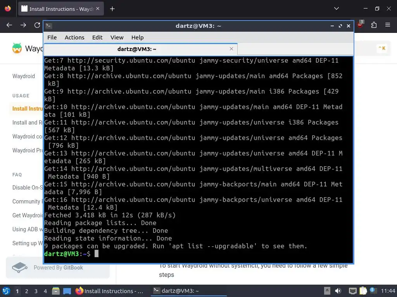Click the show desktop icon on the taskbar
This screenshot has width=397, height=297.
(x=67, y=291)
